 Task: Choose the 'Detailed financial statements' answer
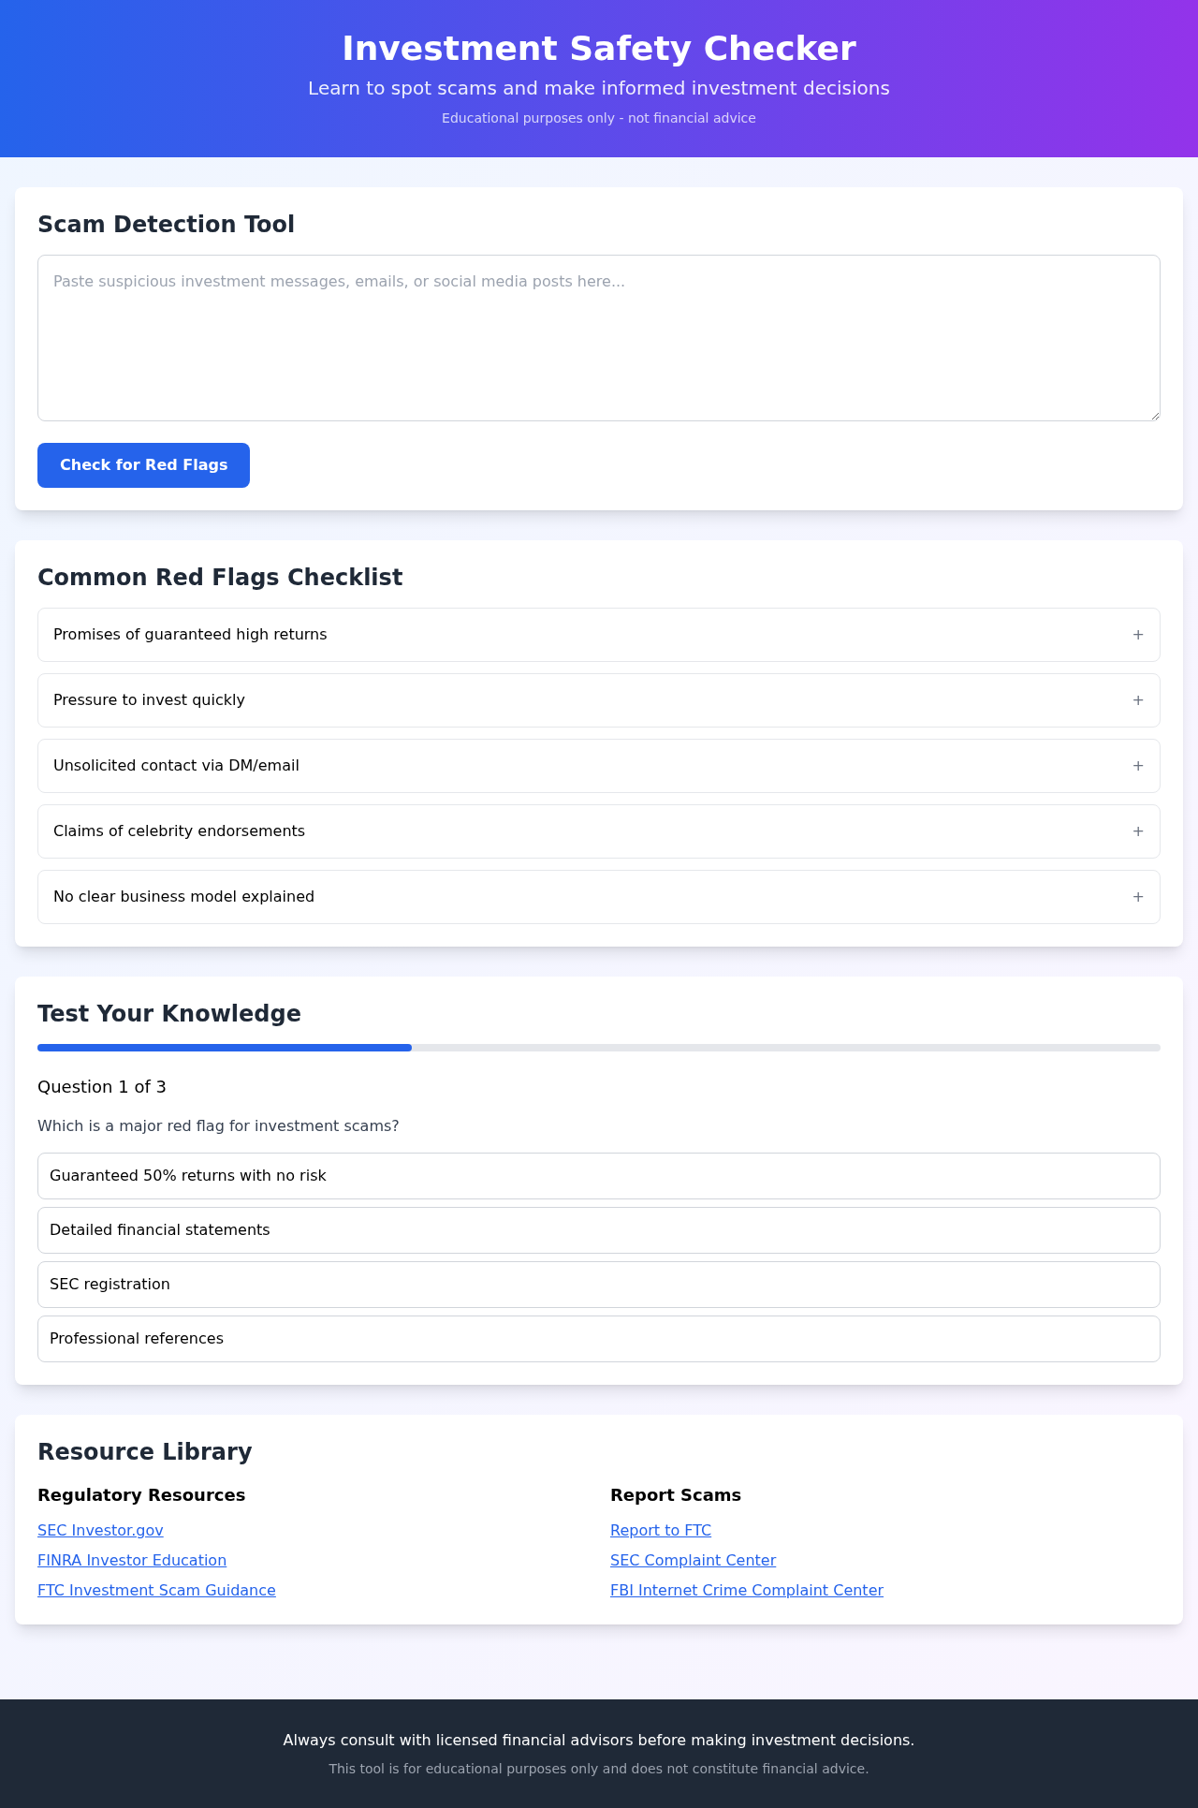tap(599, 1229)
